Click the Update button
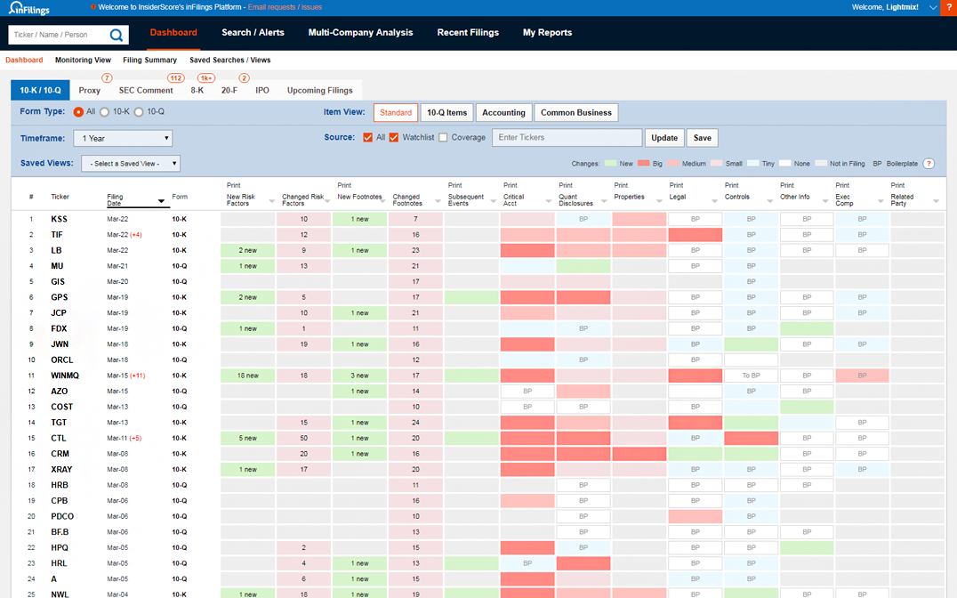 (664, 138)
